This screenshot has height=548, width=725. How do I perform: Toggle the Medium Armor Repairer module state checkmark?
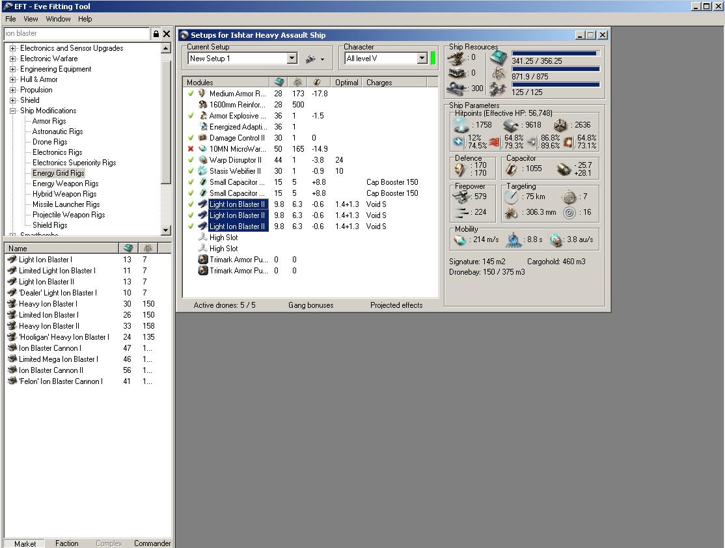[x=191, y=94]
